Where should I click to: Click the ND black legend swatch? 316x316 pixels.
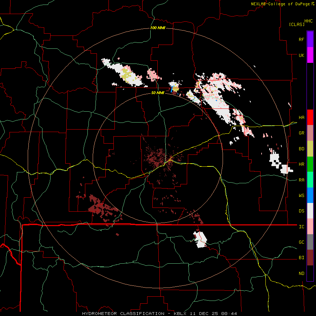pos(310,273)
